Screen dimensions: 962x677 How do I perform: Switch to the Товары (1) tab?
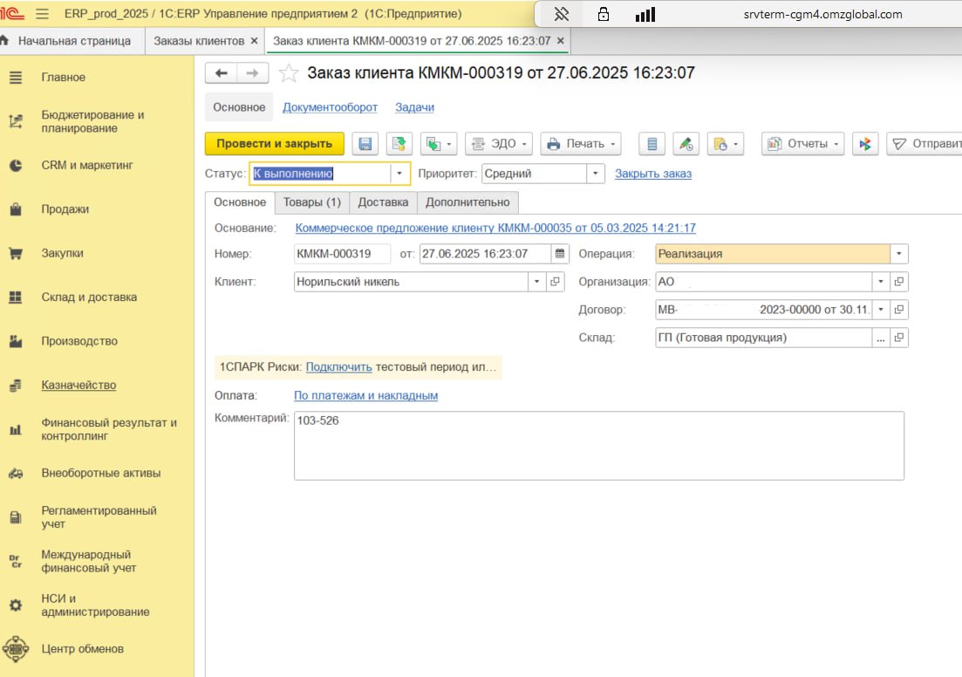click(312, 202)
